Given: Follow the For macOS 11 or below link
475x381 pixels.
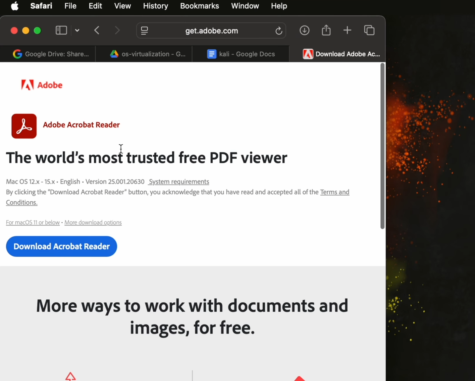Looking at the screenshot, I should [33, 222].
